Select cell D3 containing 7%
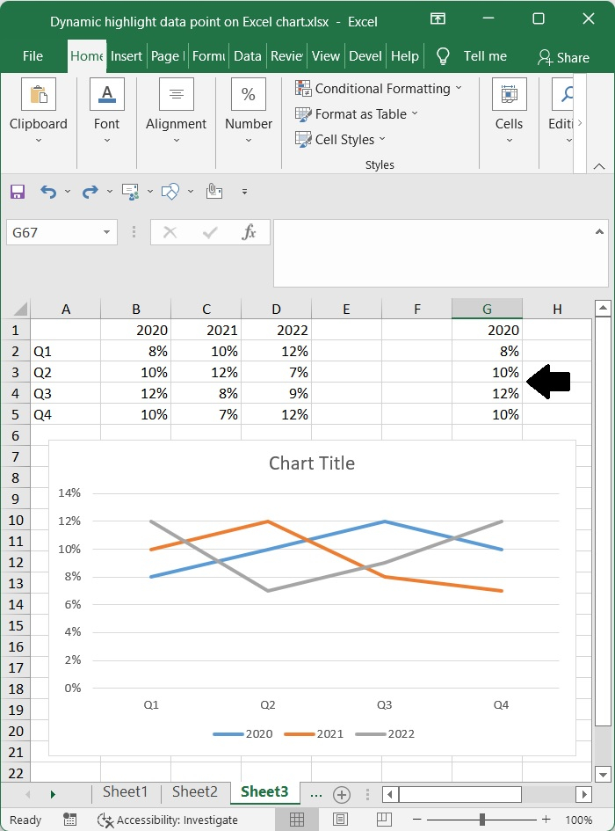Screen dimensions: 615x831 pyautogui.click(x=276, y=372)
